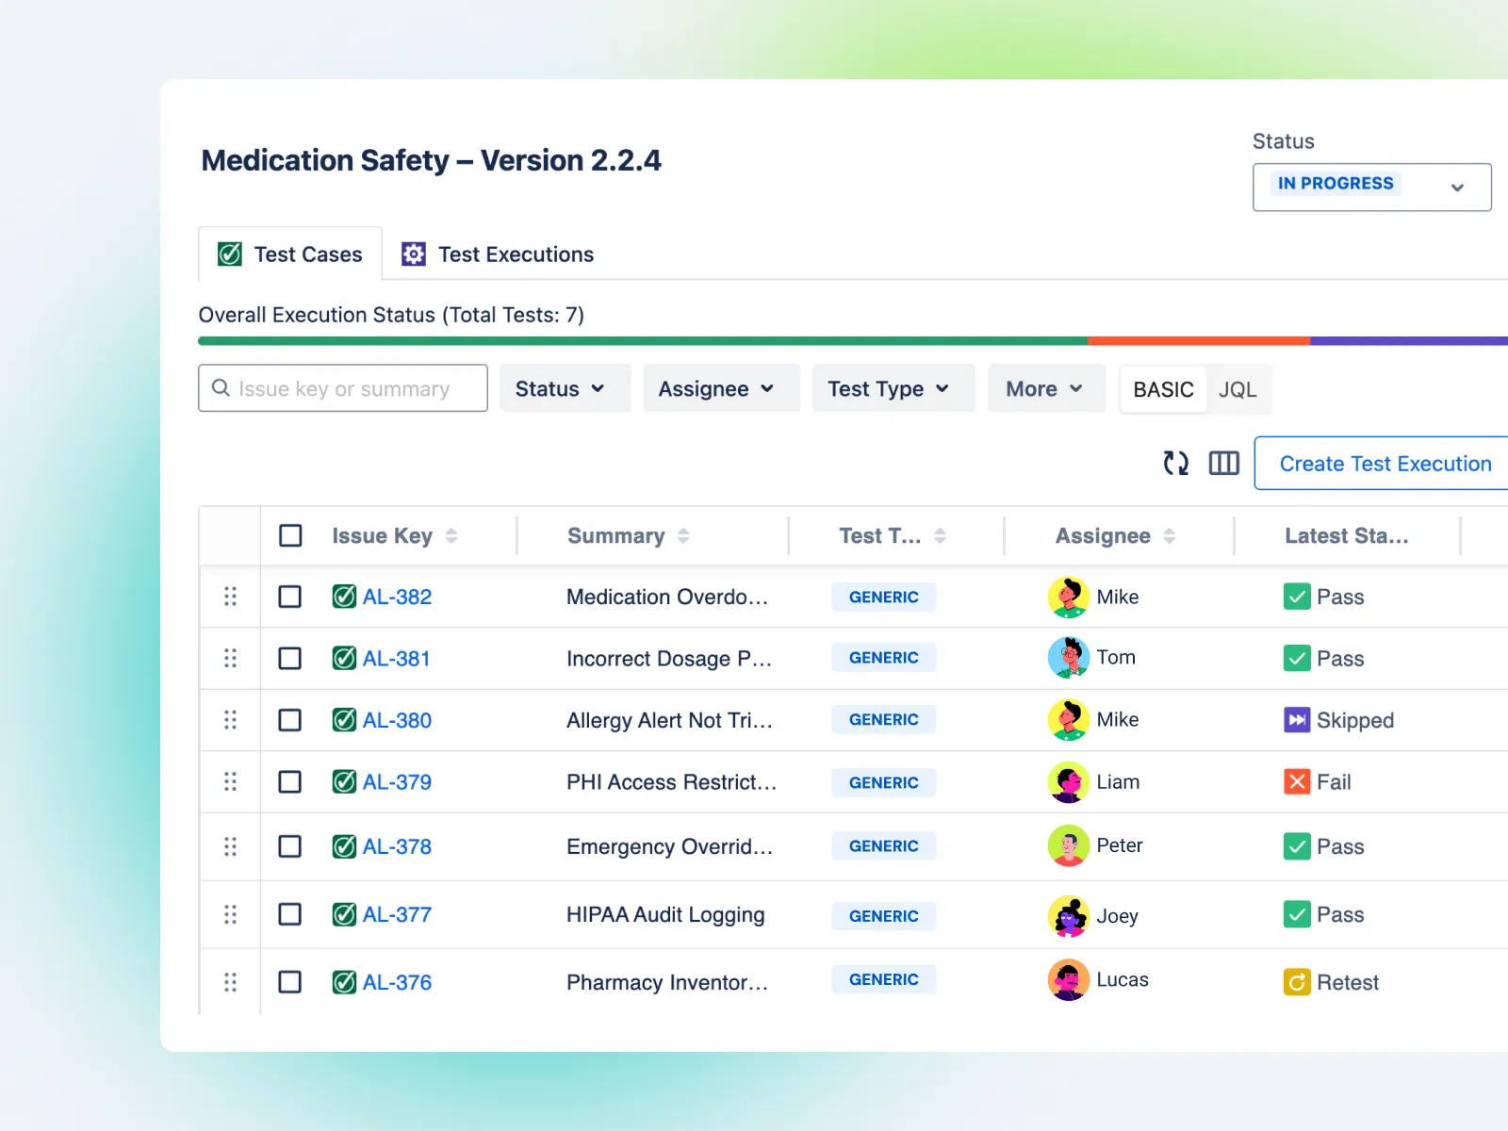Image resolution: width=1508 pixels, height=1131 pixels.
Task: Click the Create Test Execution button
Action: [1384, 463]
